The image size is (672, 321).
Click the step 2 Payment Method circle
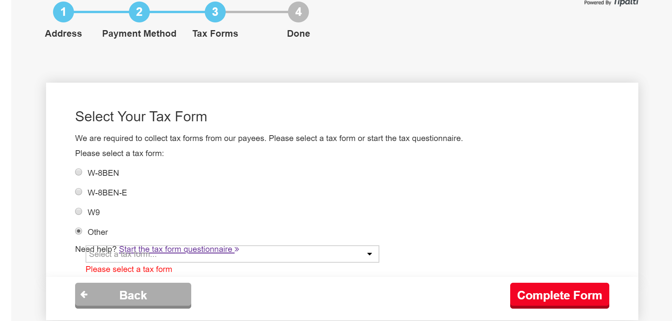(139, 12)
